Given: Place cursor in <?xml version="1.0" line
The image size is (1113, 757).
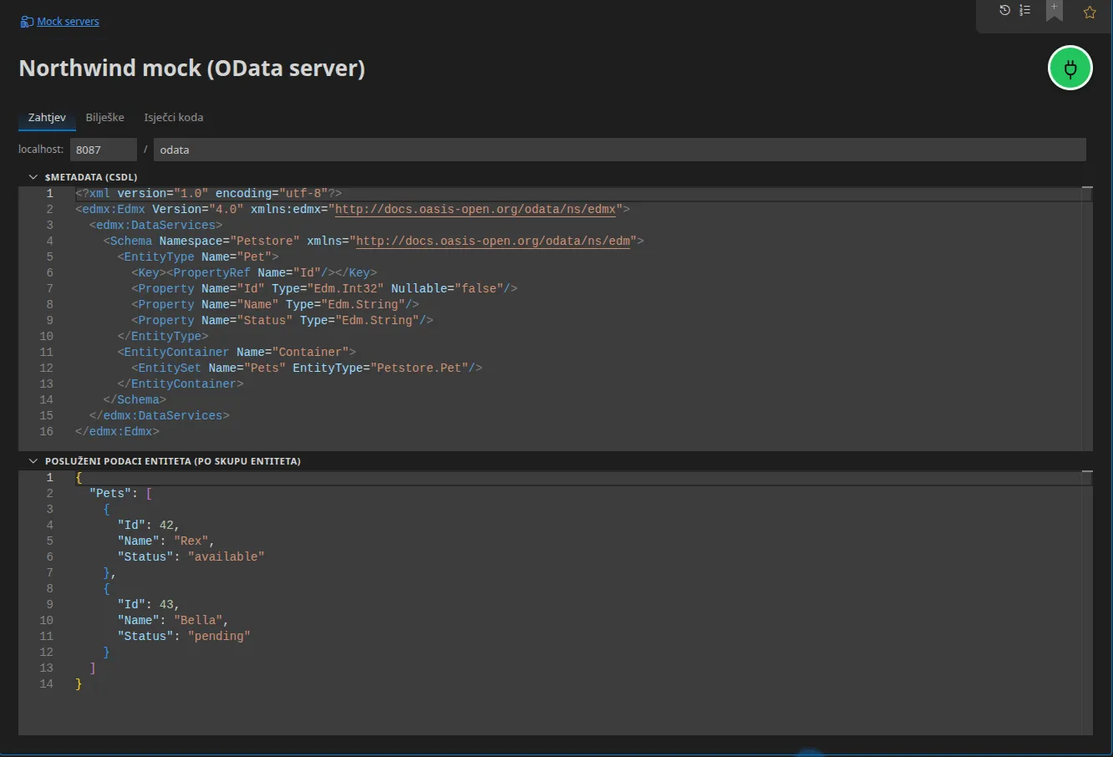Looking at the screenshot, I should coord(208,193).
